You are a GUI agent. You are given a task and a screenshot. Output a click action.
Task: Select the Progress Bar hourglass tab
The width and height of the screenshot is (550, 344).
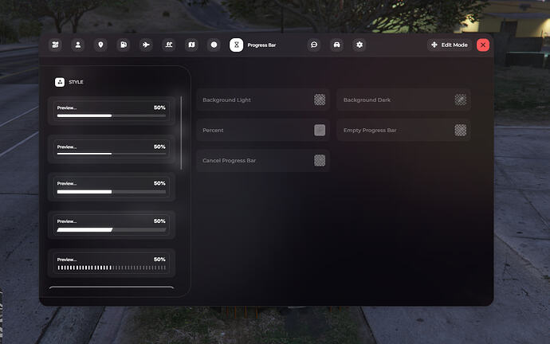pyautogui.click(x=237, y=45)
